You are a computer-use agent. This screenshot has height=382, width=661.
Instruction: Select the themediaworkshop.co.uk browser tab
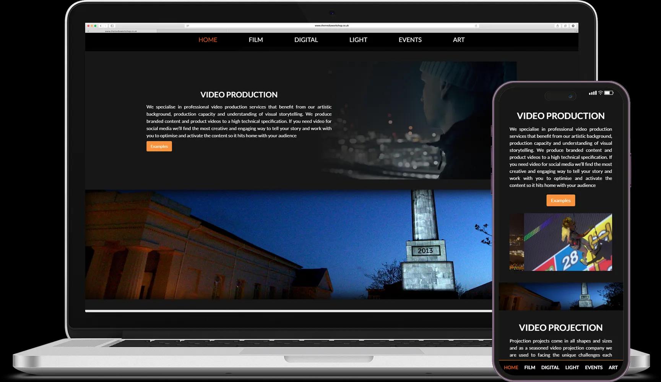[121, 31]
